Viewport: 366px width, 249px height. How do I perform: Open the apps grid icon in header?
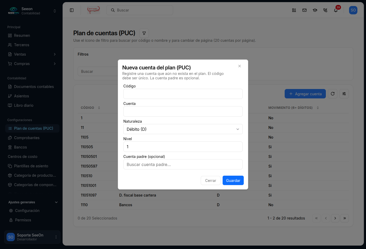pyautogui.click(x=294, y=10)
